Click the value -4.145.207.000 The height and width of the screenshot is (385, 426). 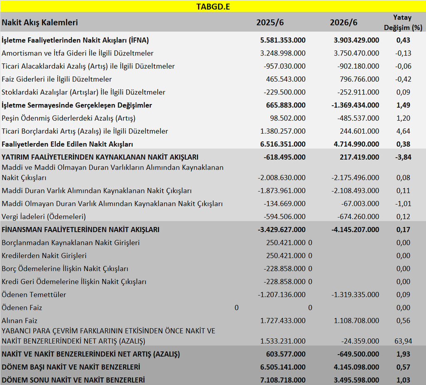pyautogui.click(x=355, y=230)
